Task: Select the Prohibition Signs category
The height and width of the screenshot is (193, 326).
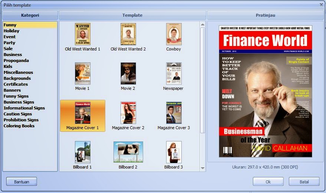Action: 30,120
